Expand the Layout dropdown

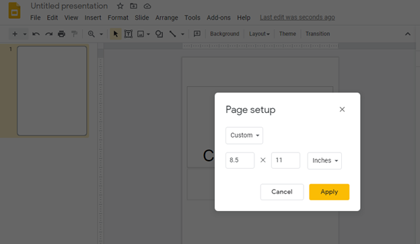point(259,34)
